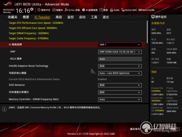Image resolution: width=182 pixels, height=137 pixels.
Task: Open 退出 tab
Action: tap(106, 17)
